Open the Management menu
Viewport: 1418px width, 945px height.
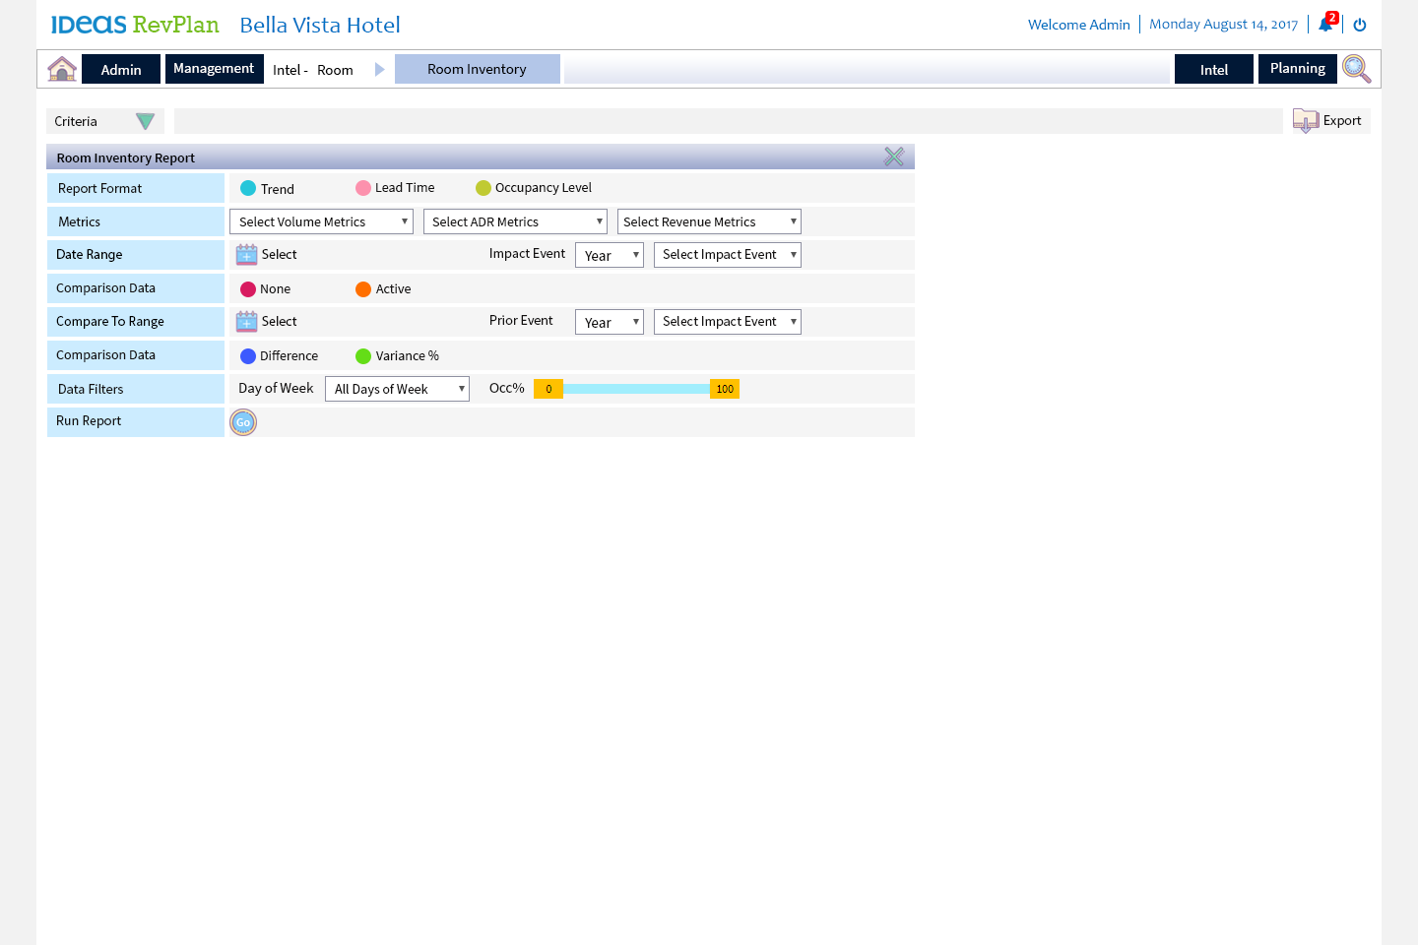(214, 69)
